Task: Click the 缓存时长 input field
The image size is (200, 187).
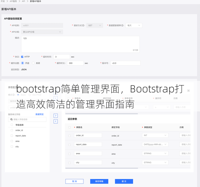Action: coord(75,63)
